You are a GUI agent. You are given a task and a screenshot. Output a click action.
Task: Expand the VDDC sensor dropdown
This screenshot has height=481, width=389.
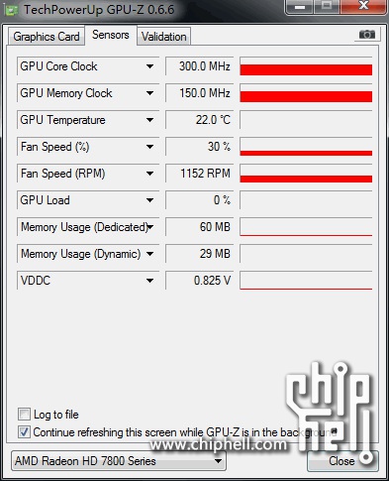(x=149, y=281)
